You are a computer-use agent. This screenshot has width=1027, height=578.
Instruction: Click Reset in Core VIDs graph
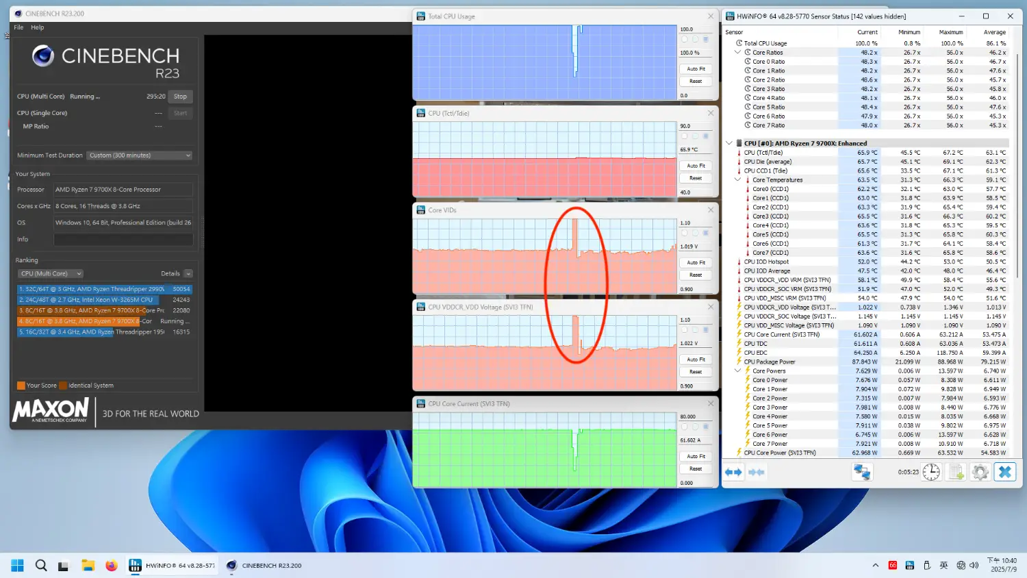[x=696, y=275]
